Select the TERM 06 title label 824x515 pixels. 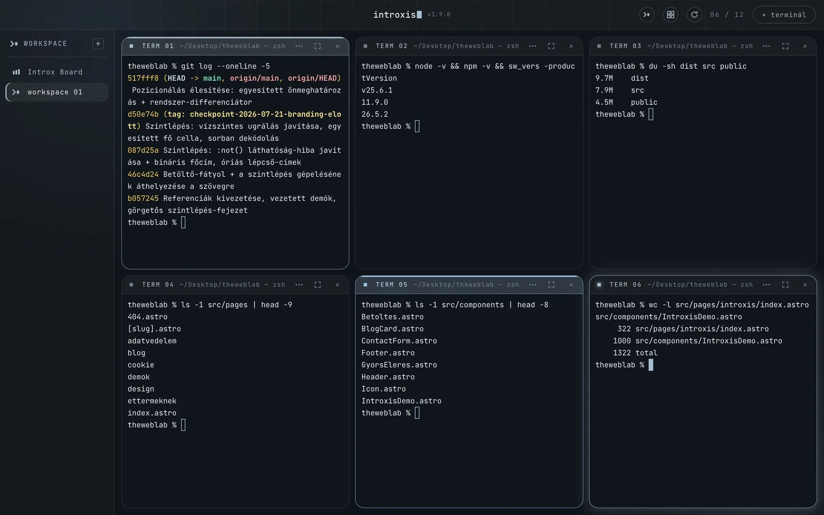coord(626,285)
